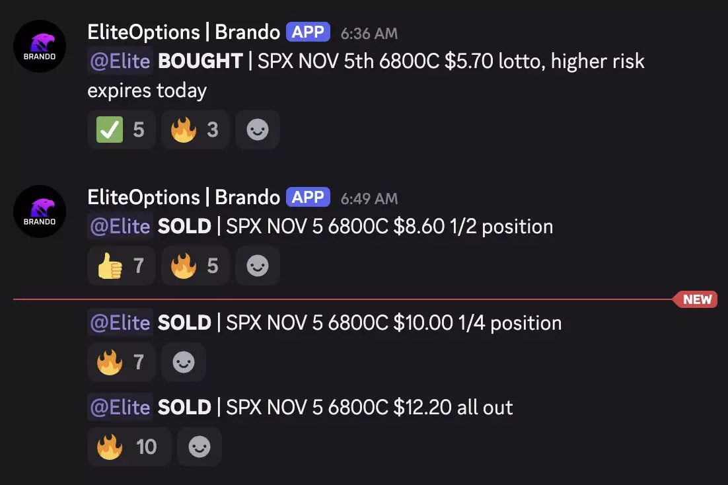The width and height of the screenshot is (728, 485).
Task: Click @Elite mention in $10.00 SOLD message
Action: 120,323
